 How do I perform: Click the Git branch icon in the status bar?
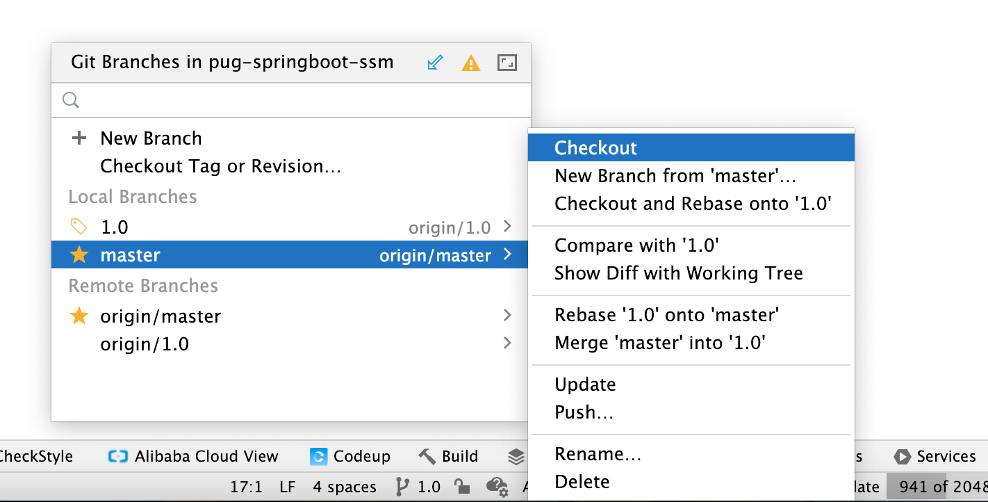click(402, 487)
